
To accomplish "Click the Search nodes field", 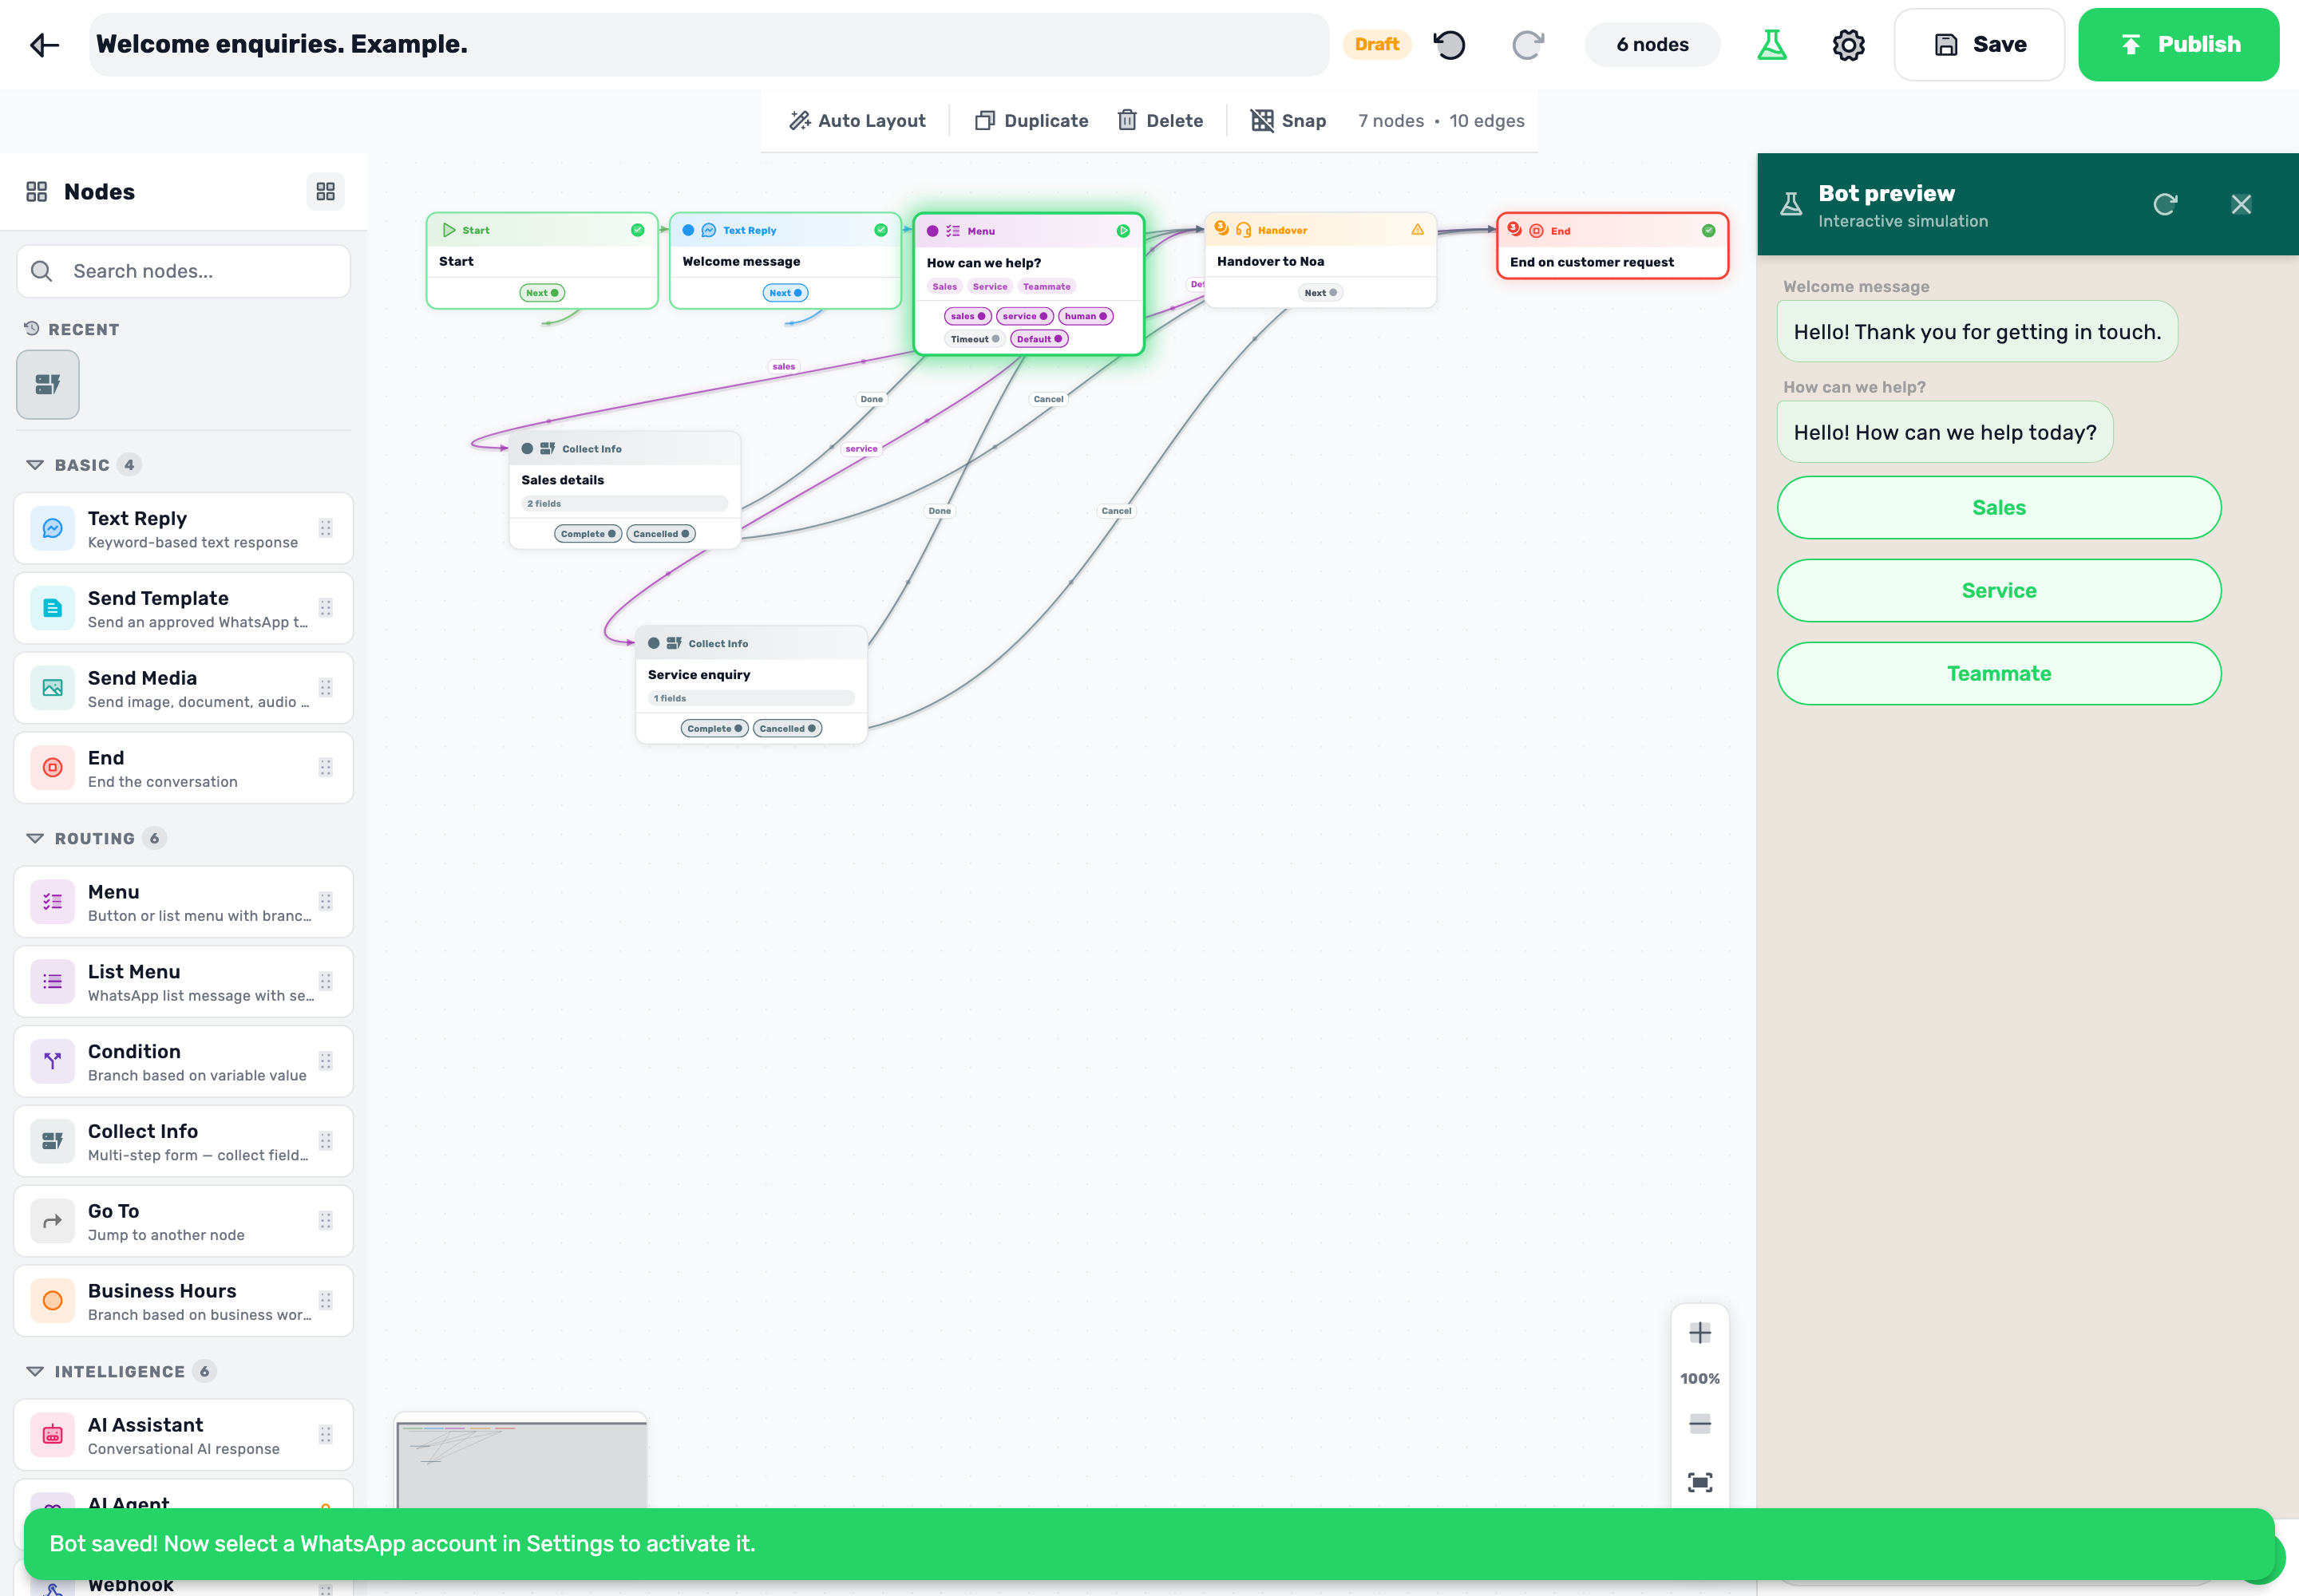I will 184,272.
